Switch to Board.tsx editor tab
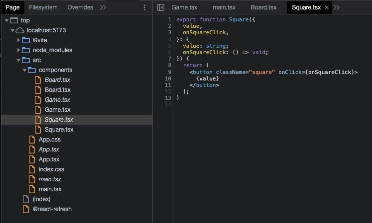372x223 pixels. (x=263, y=7)
